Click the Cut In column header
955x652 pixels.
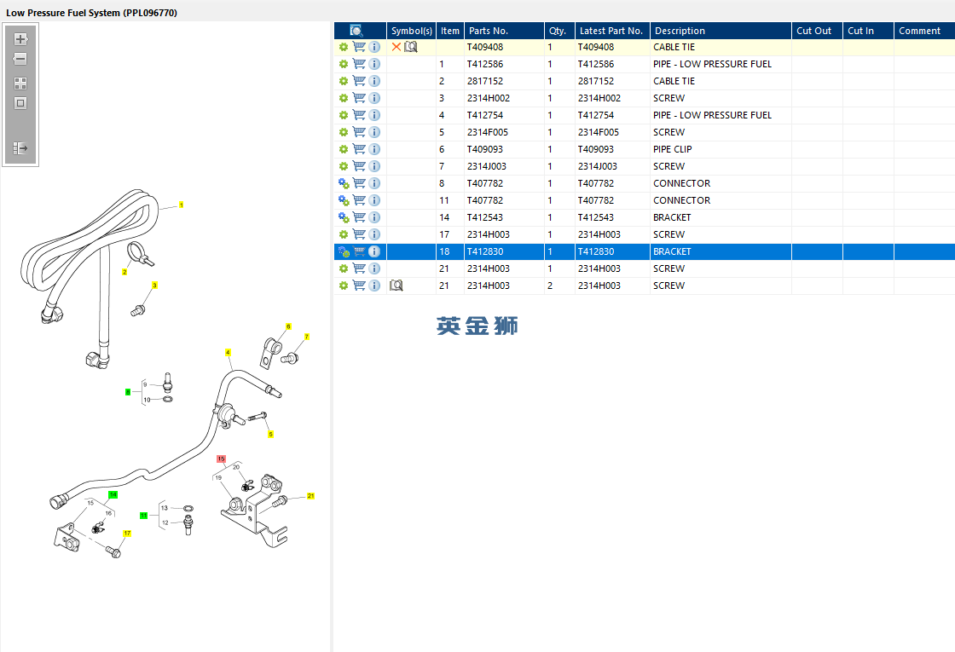868,31
